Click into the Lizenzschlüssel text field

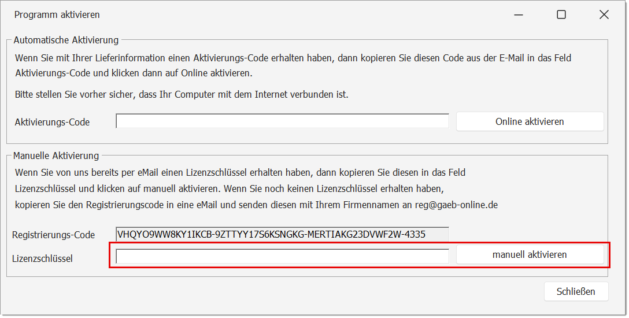coord(282,256)
